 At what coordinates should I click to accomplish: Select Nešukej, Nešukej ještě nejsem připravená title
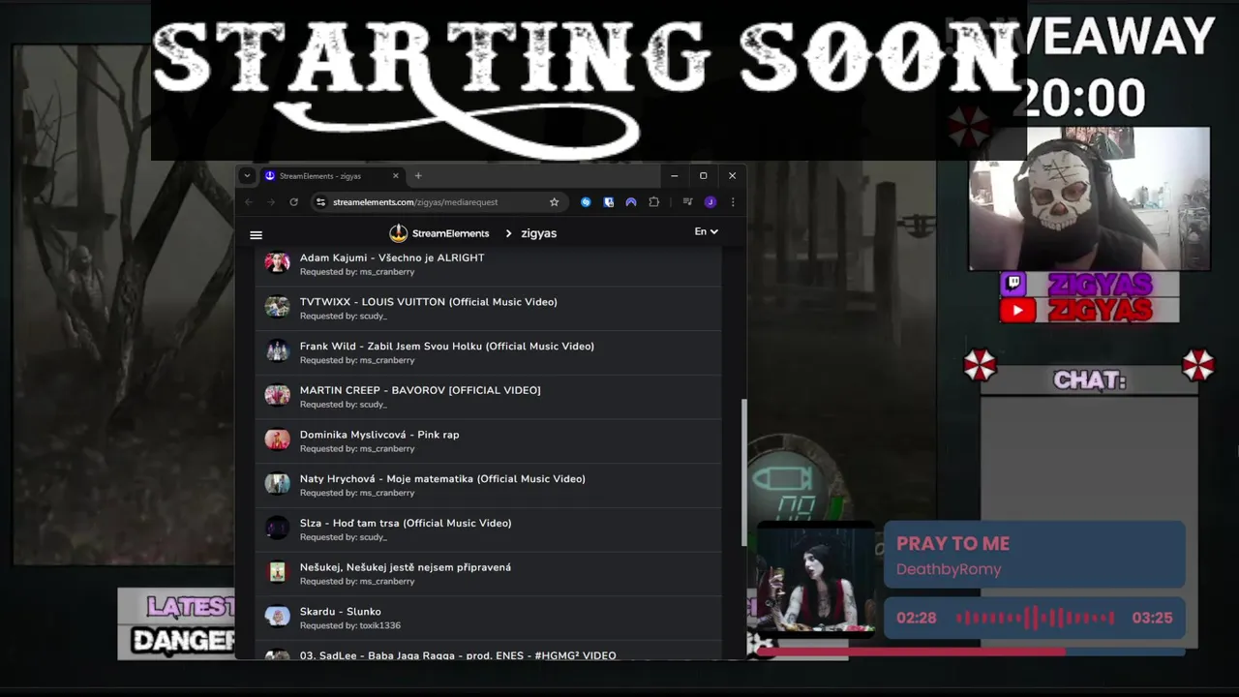406,567
